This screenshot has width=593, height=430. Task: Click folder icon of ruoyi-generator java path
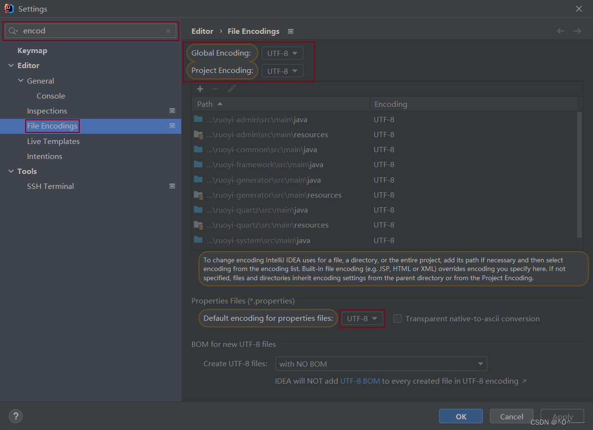click(198, 179)
